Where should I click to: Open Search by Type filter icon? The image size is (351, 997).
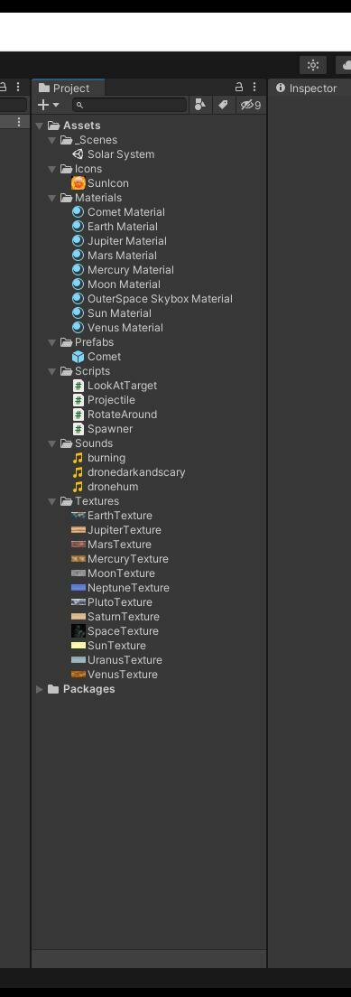[x=200, y=105]
